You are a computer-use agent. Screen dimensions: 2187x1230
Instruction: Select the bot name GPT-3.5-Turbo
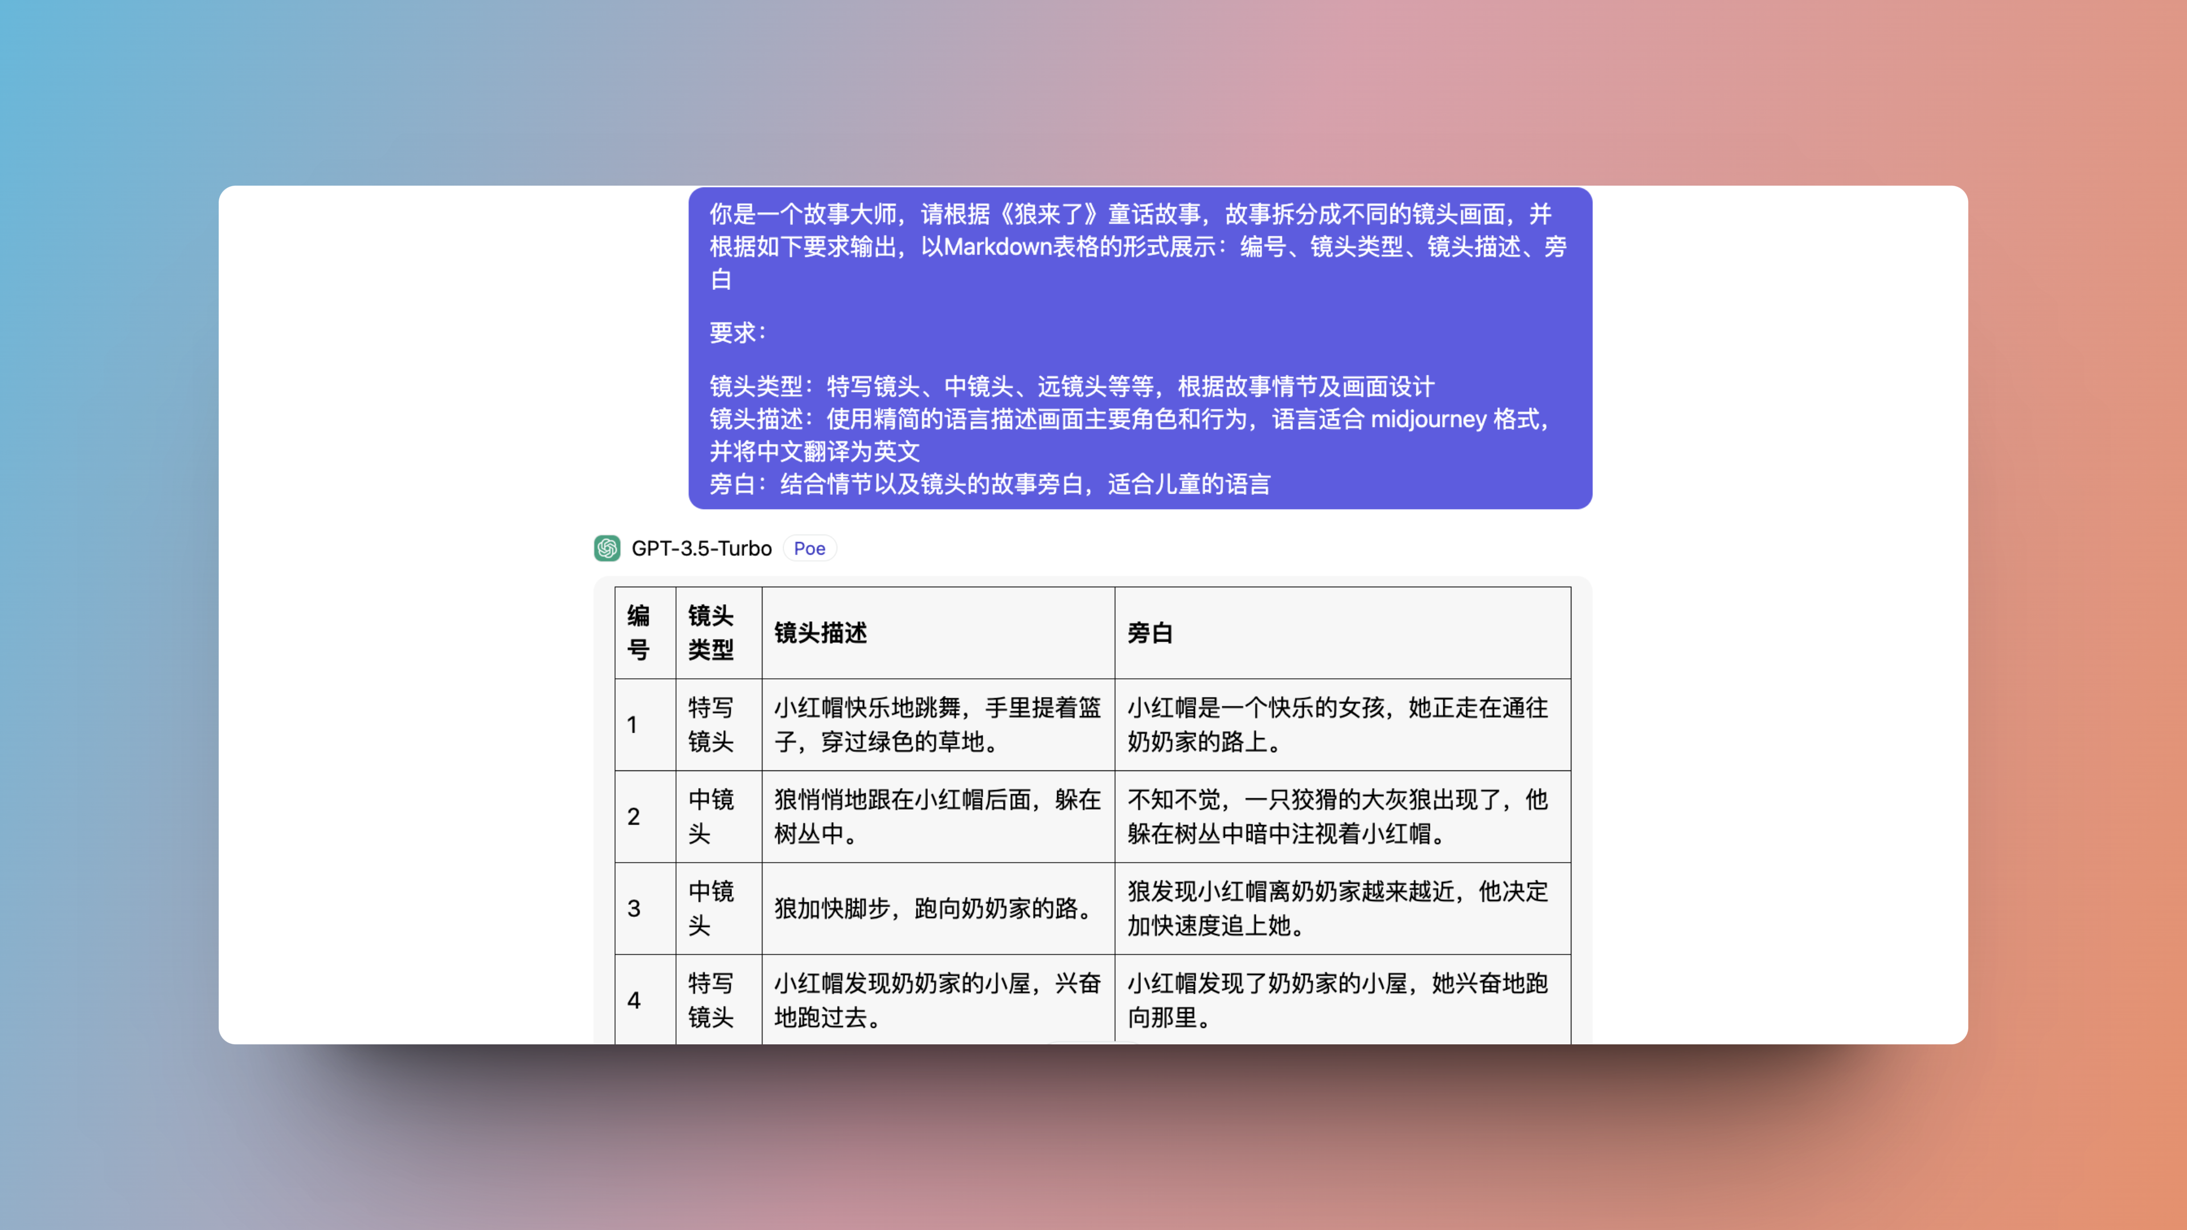701,548
